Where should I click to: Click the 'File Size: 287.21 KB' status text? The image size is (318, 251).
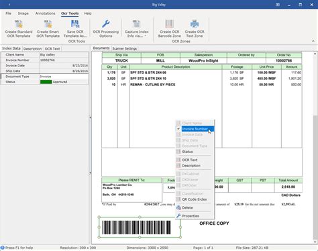click(252, 248)
